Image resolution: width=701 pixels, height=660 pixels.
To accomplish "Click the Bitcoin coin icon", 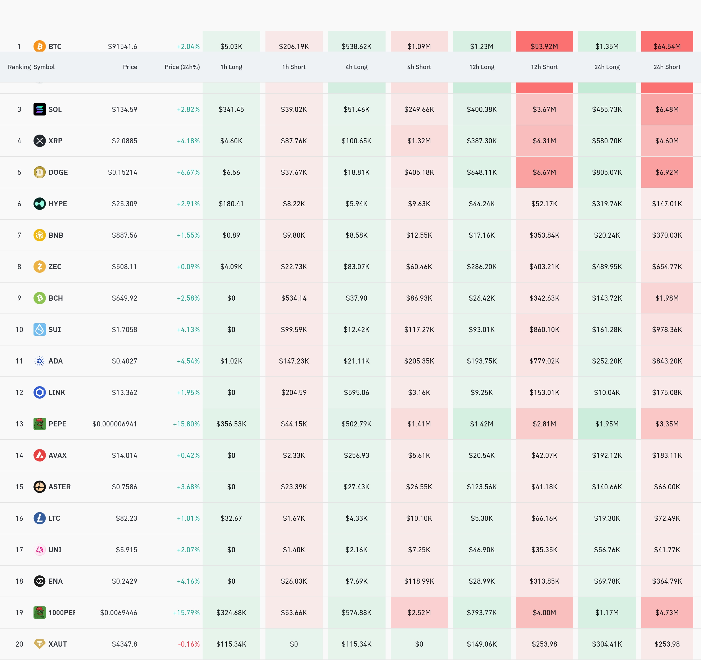I will point(39,46).
